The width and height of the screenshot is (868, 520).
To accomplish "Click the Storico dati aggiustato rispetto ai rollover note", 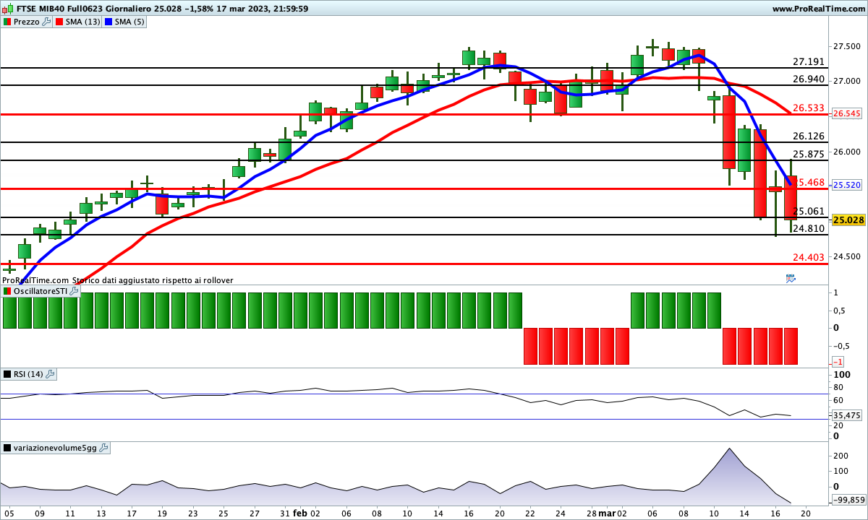I will pyautogui.click(x=153, y=279).
